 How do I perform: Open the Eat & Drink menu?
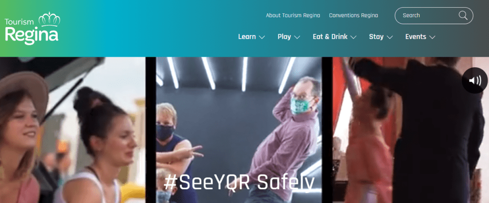point(330,37)
